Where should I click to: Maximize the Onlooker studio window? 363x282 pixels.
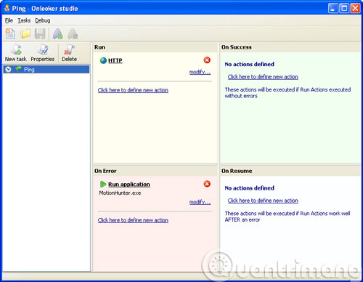click(x=344, y=8)
